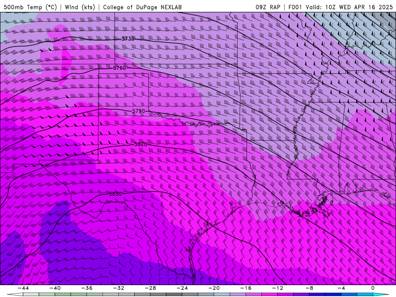Click the 5730 height contour label

(128, 39)
